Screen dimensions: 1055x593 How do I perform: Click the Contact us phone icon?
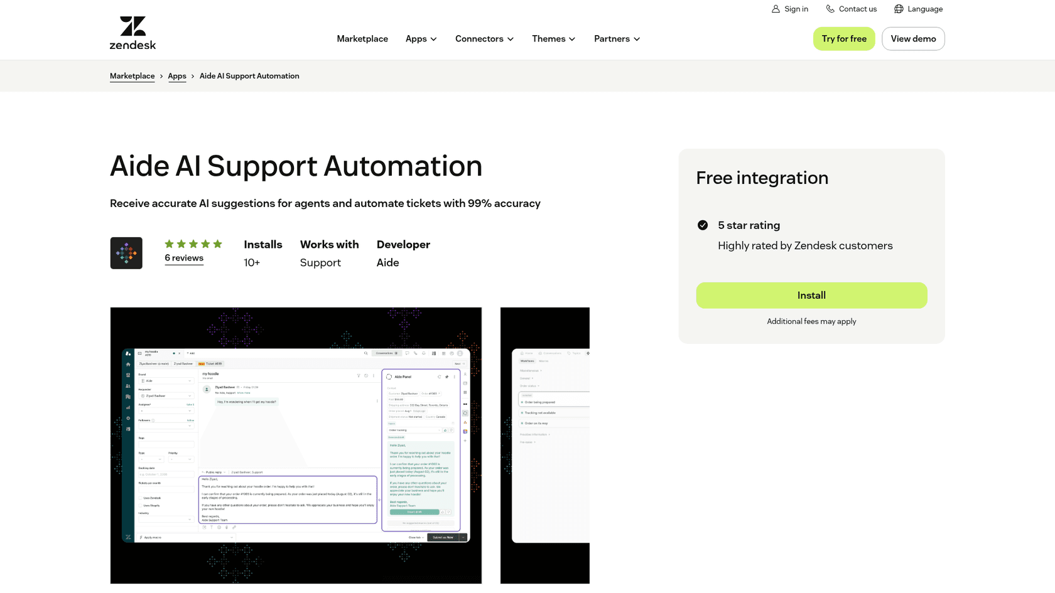[830, 9]
